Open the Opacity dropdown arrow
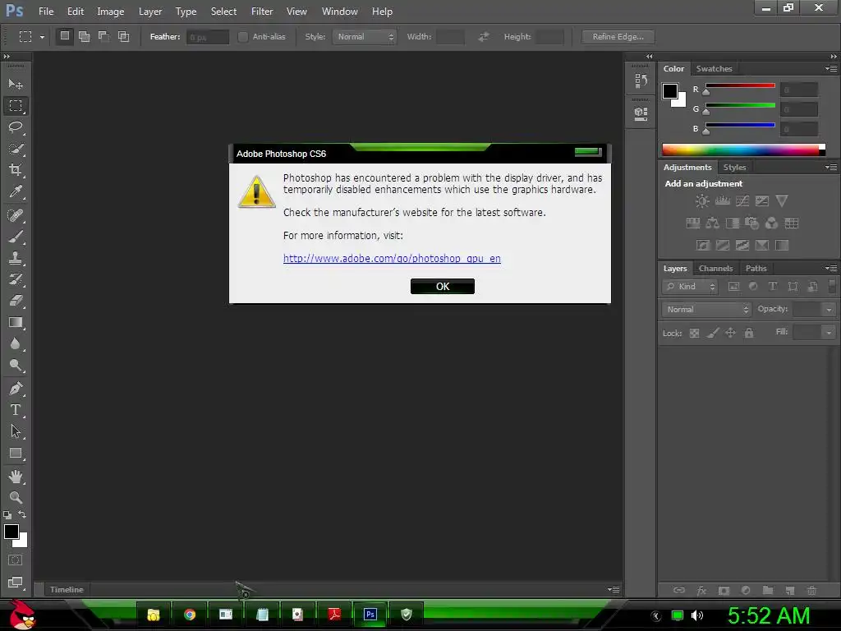The height and width of the screenshot is (631, 841). (829, 310)
